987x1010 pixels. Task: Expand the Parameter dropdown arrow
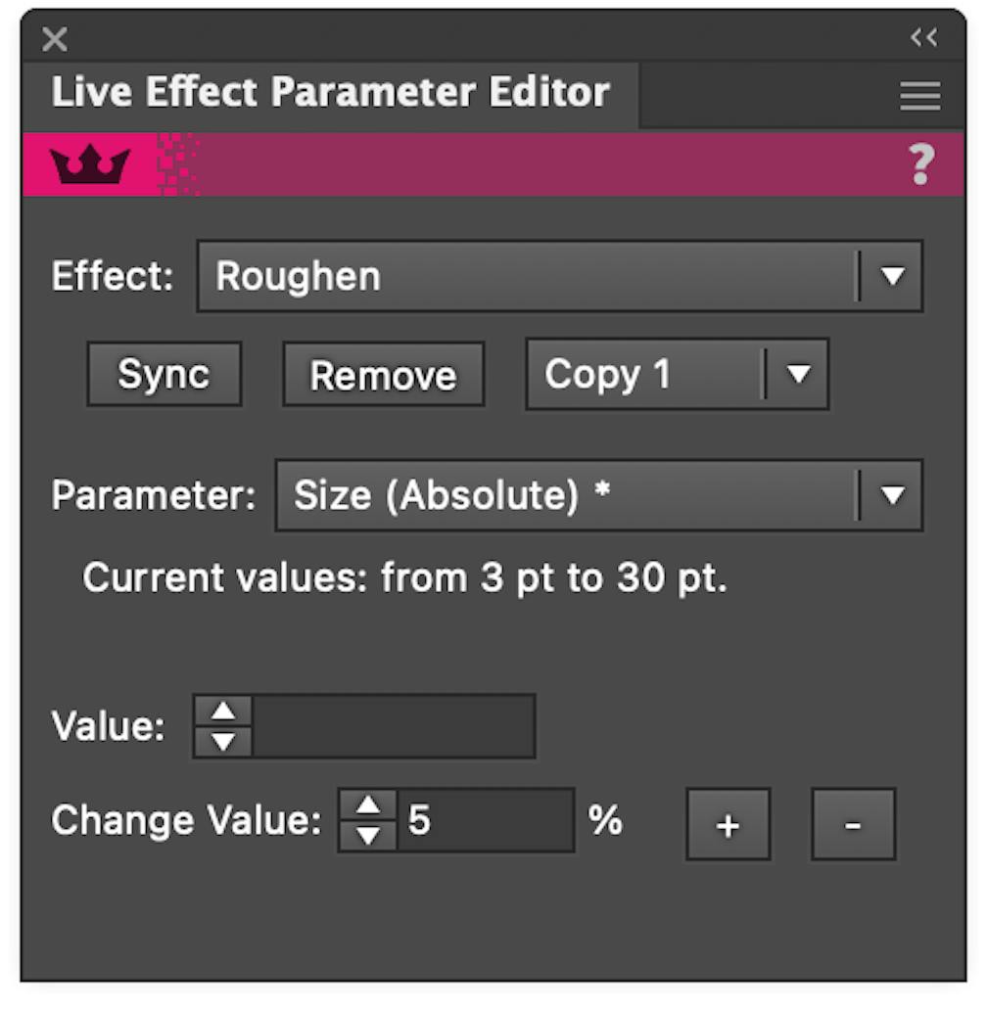892,495
